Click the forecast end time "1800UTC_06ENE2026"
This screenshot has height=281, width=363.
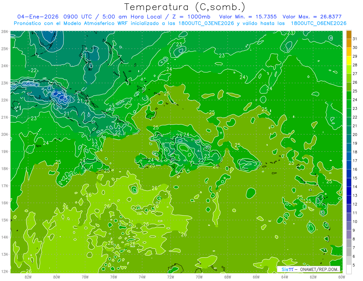pos(319,23)
